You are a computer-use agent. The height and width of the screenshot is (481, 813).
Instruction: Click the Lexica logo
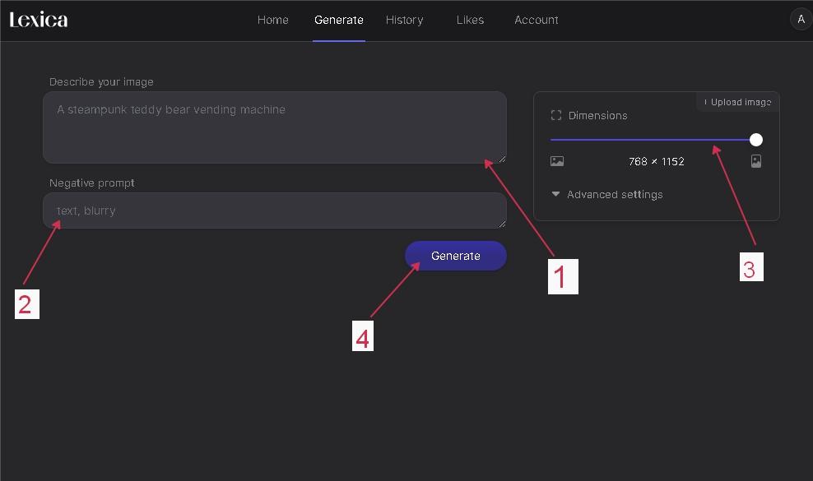(x=39, y=20)
